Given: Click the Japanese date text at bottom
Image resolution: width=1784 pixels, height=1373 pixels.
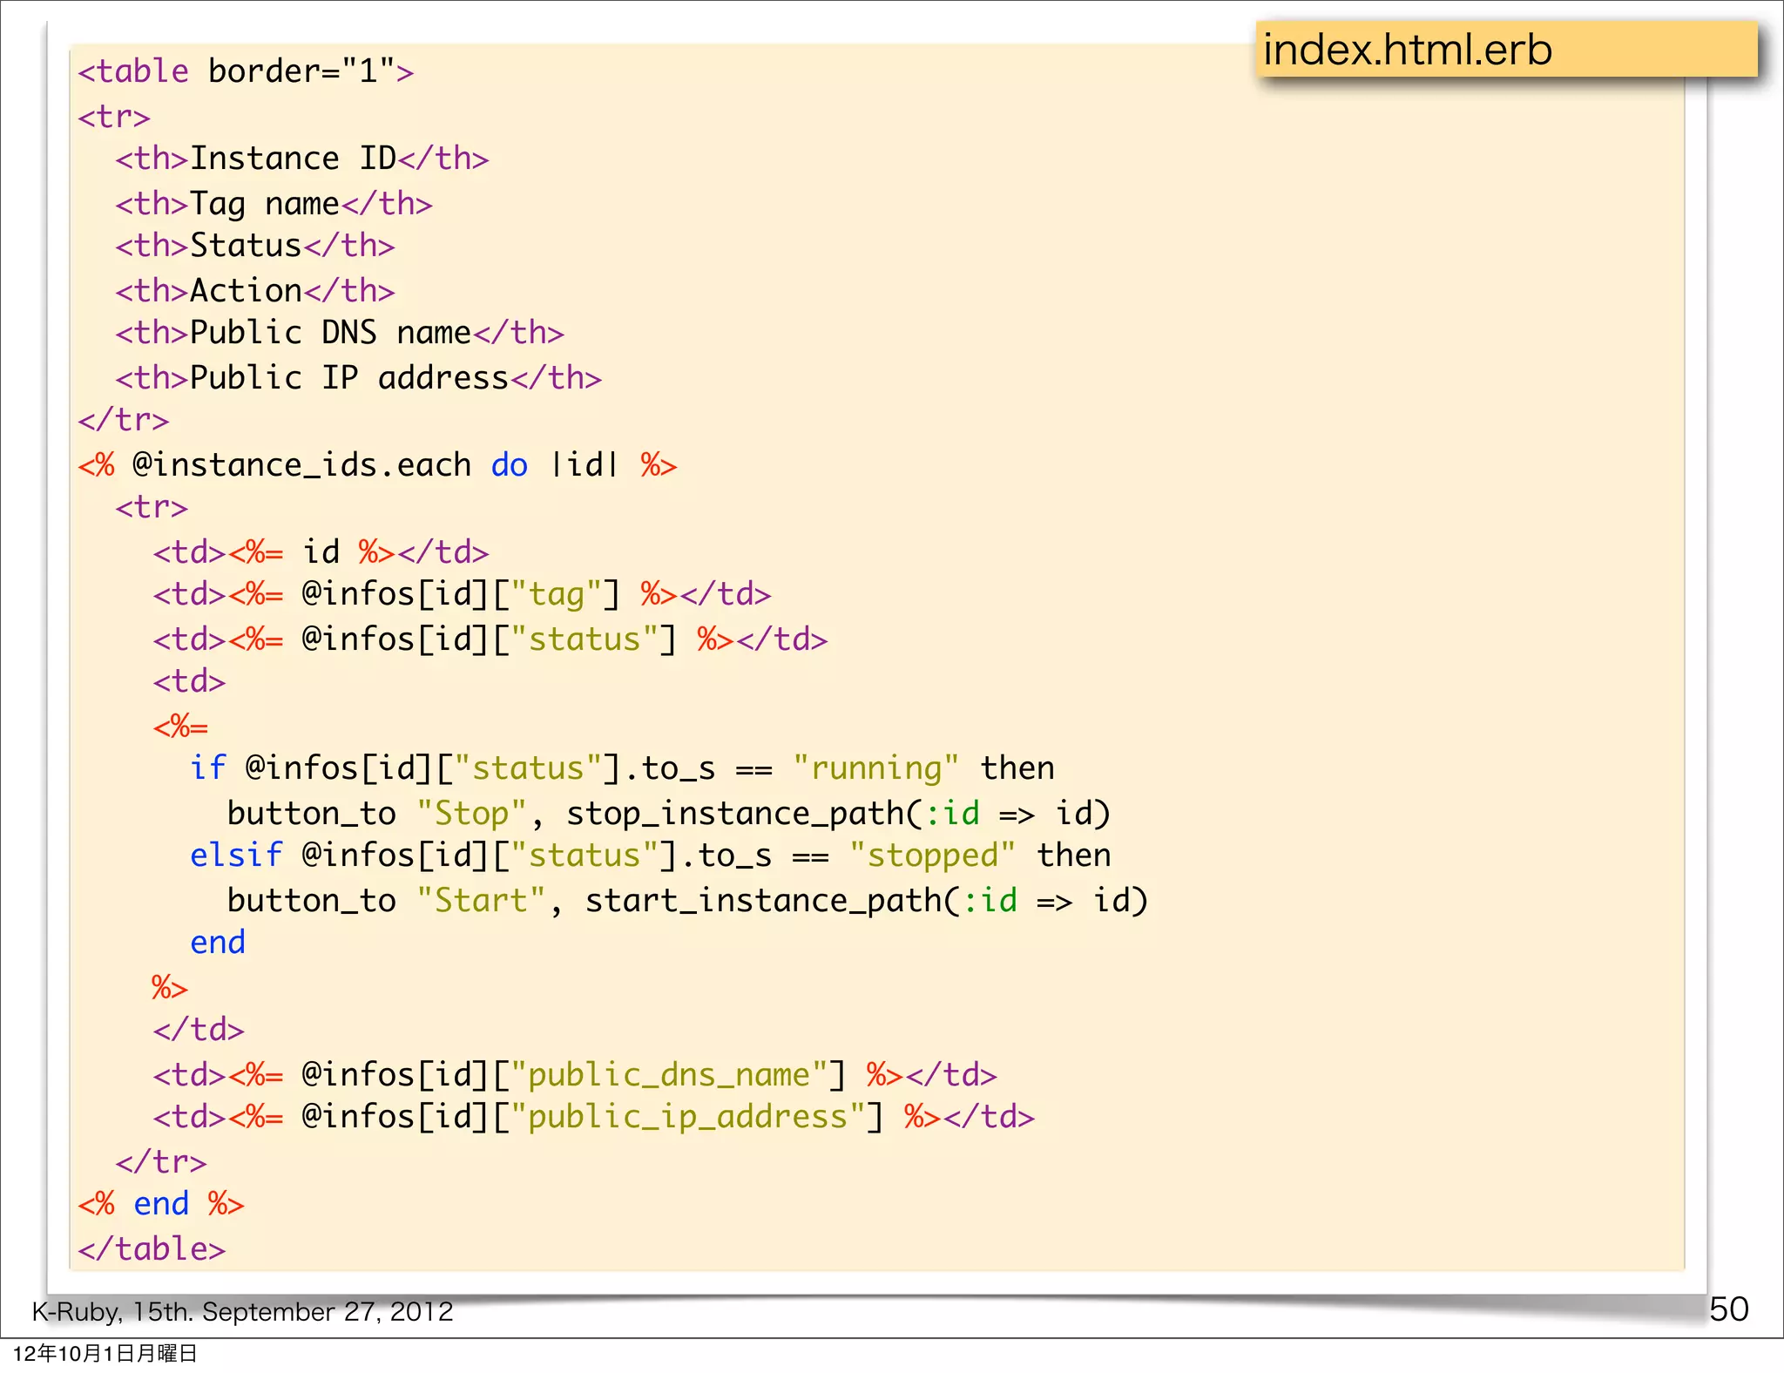Looking at the screenshot, I should [x=105, y=1353].
